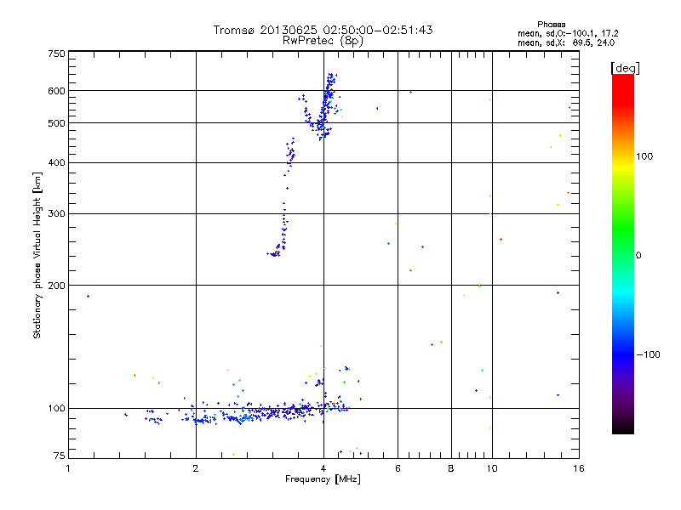Image resolution: width=681 pixels, height=510 pixels.
Task: Click the x-axis '16' tick label
Action: (x=579, y=468)
